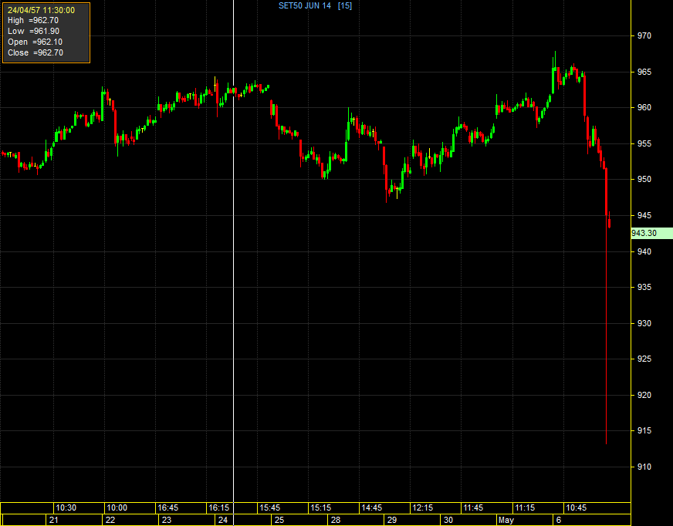Click the 930 price axis label
Image resolution: width=673 pixels, height=526 pixels.
(x=644, y=323)
